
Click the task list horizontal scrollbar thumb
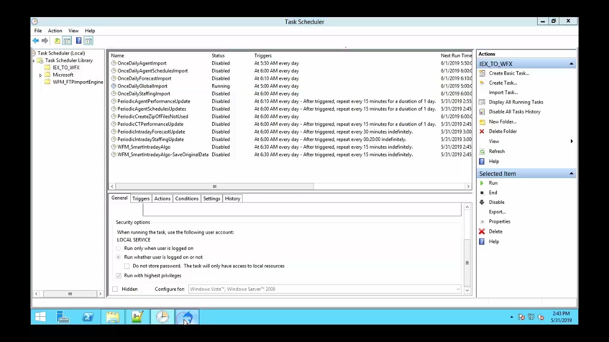pyautogui.click(x=214, y=187)
